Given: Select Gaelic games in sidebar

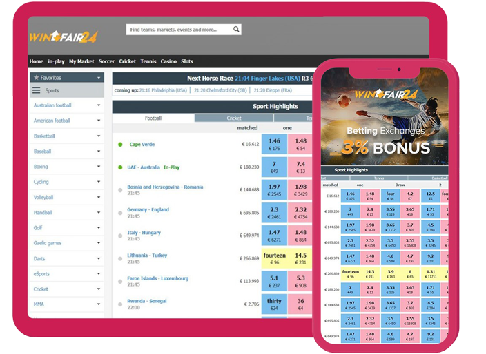Looking at the screenshot, I should coord(48,243).
